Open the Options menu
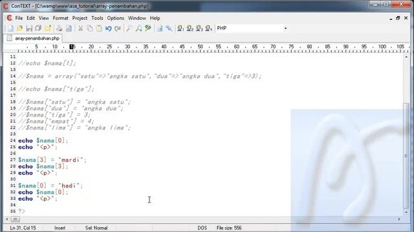The width and height of the screenshot is (414, 232). coord(115,18)
